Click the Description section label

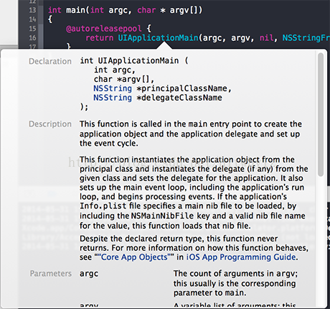50,124
